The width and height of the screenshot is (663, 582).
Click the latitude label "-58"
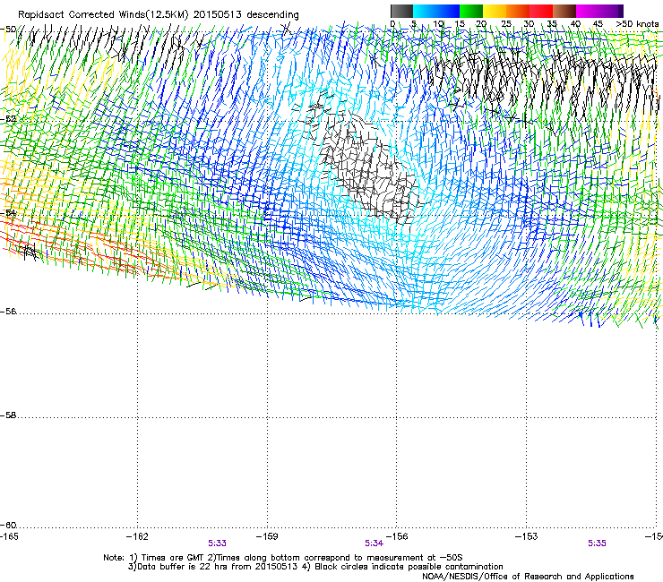8,415
